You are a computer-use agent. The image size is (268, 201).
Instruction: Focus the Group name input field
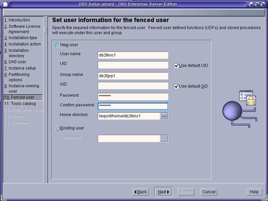pos(133,76)
